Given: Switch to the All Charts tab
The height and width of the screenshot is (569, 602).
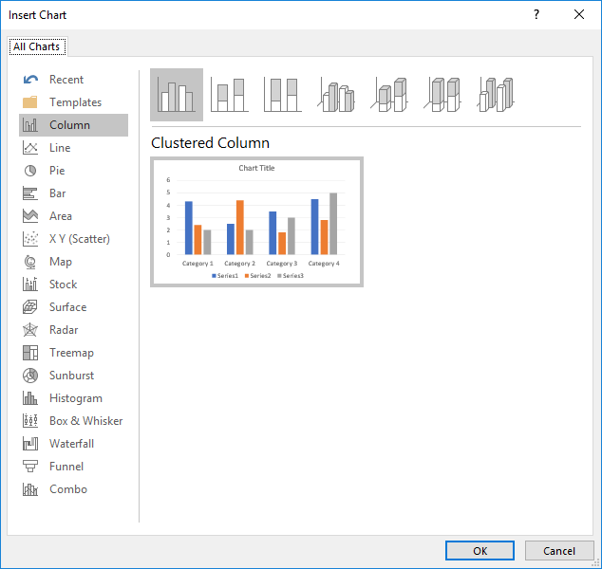Looking at the screenshot, I should click(x=36, y=46).
